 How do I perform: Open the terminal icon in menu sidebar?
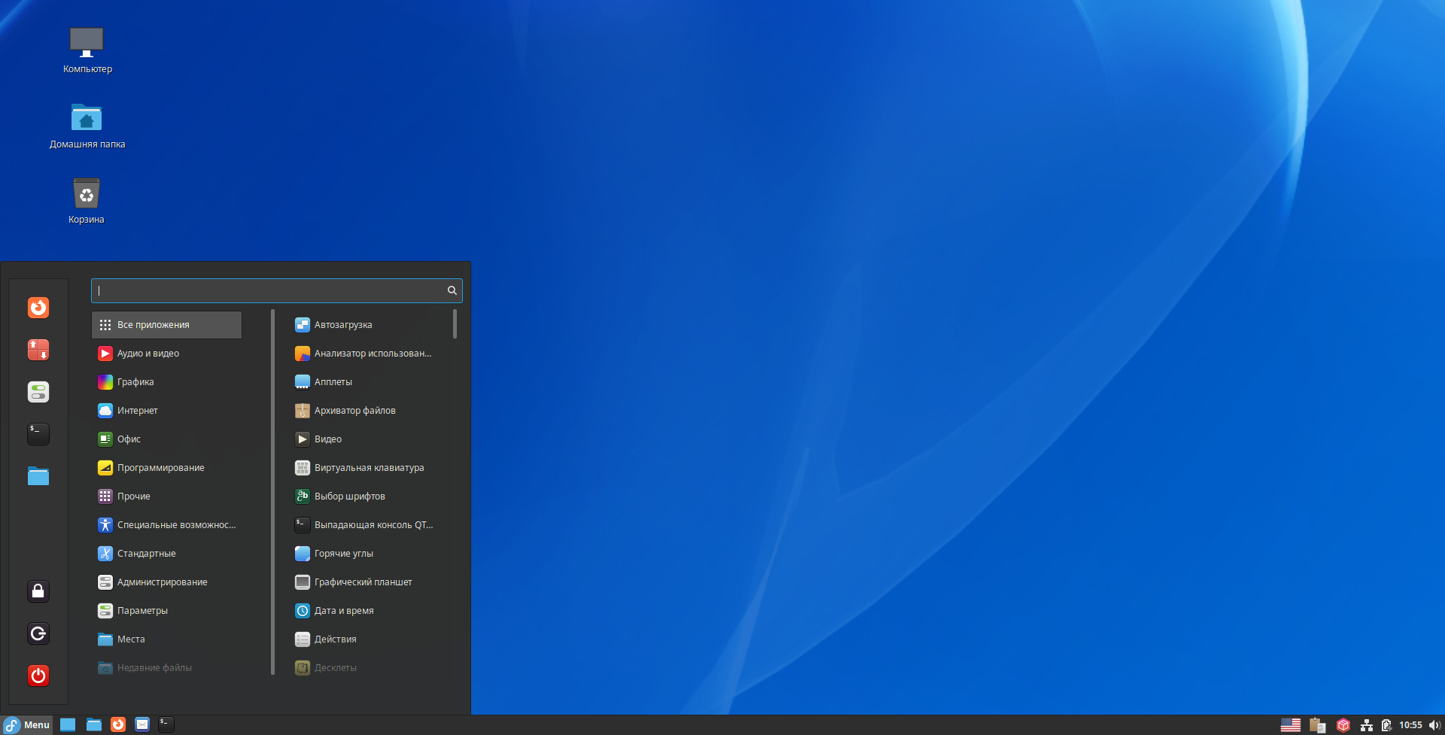pyautogui.click(x=38, y=434)
